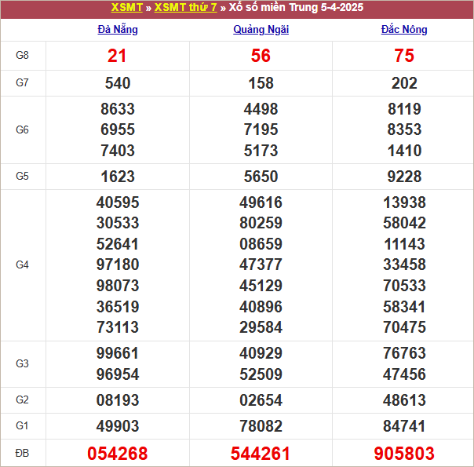Click the Đắc Nông special prize 905803
The width and height of the screenshot is (474, 467).
[404, 454]
